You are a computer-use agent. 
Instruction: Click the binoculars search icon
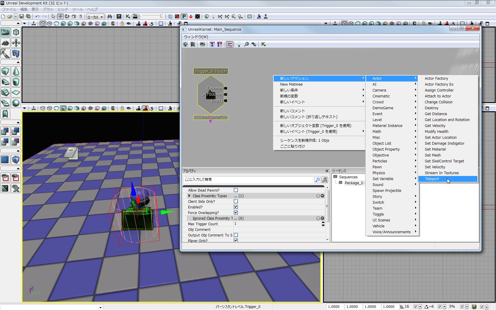click(x=110, y=17)
